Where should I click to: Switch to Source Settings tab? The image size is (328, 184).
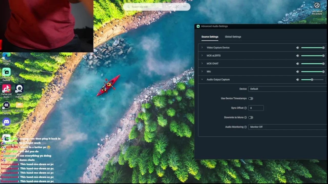pos(210,37)
